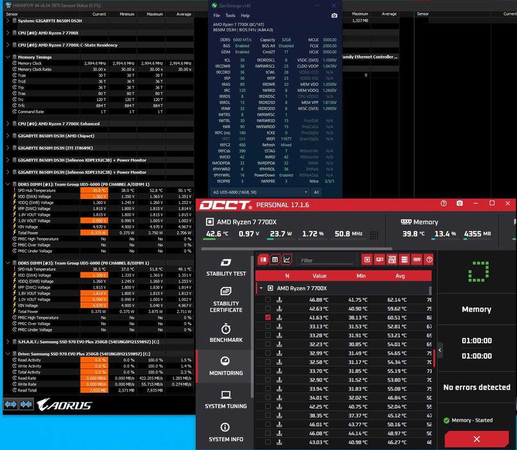
Task: Collapse the Memory Timings group in HWiNFO
Action: [x=8, y=57]
